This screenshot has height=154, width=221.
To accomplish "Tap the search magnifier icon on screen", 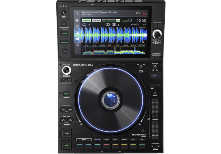I will click(x=78, y=45).
